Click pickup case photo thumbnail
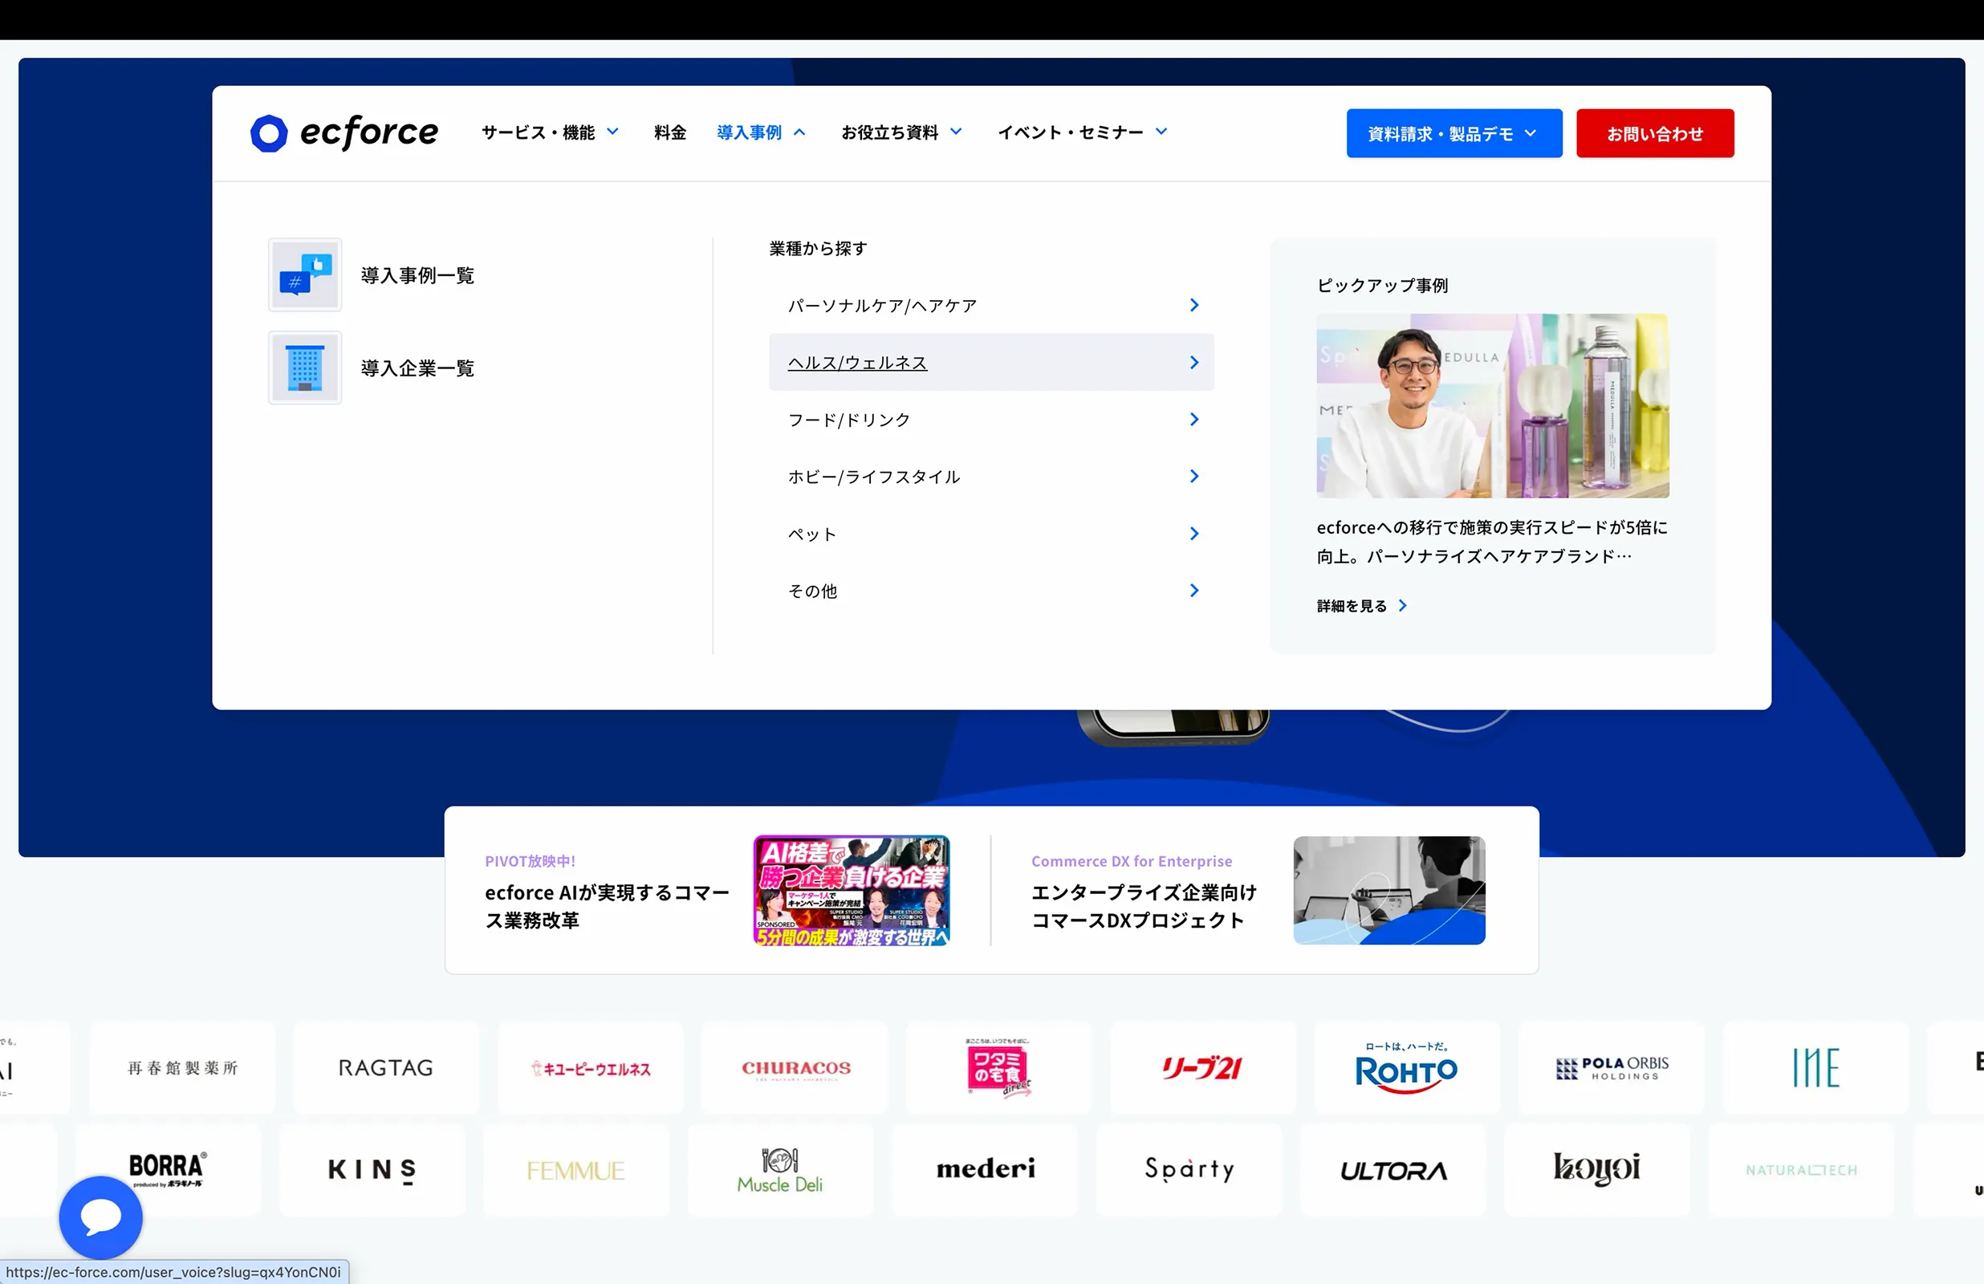 pos(1492,406)
